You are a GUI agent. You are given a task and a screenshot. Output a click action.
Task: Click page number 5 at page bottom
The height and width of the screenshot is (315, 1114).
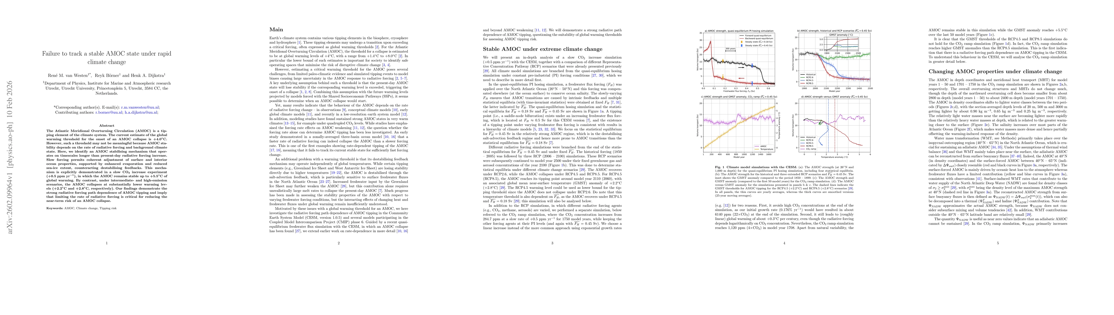998,243
